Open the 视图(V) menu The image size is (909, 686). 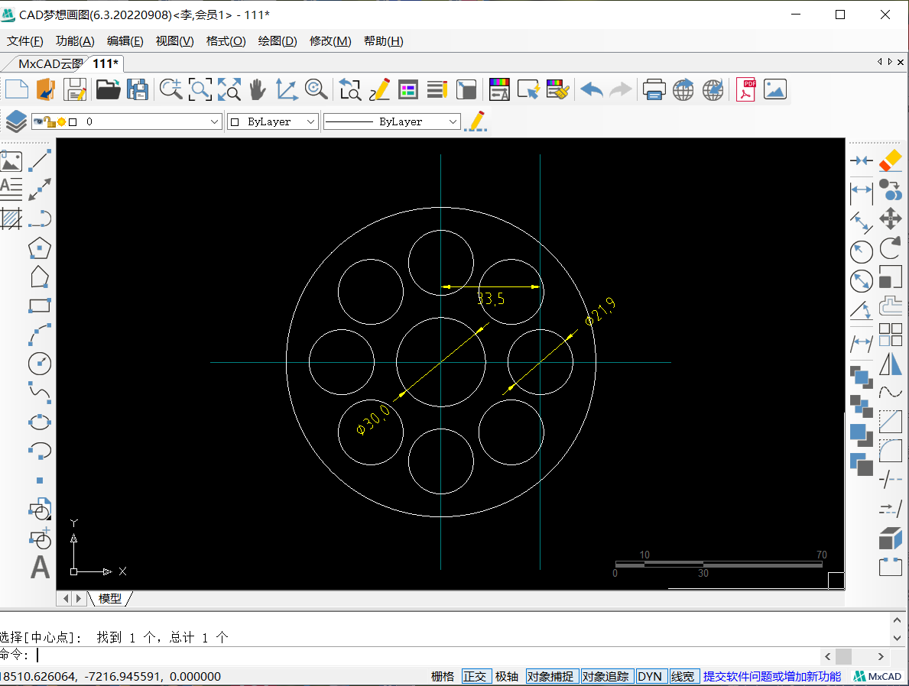(174, 41)
